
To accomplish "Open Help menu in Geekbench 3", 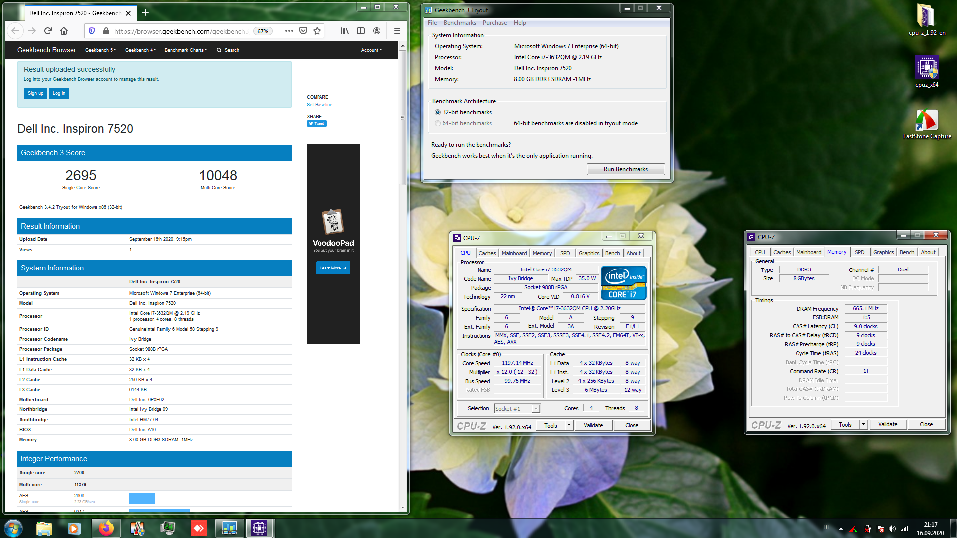I will click(x=520, y=23).
